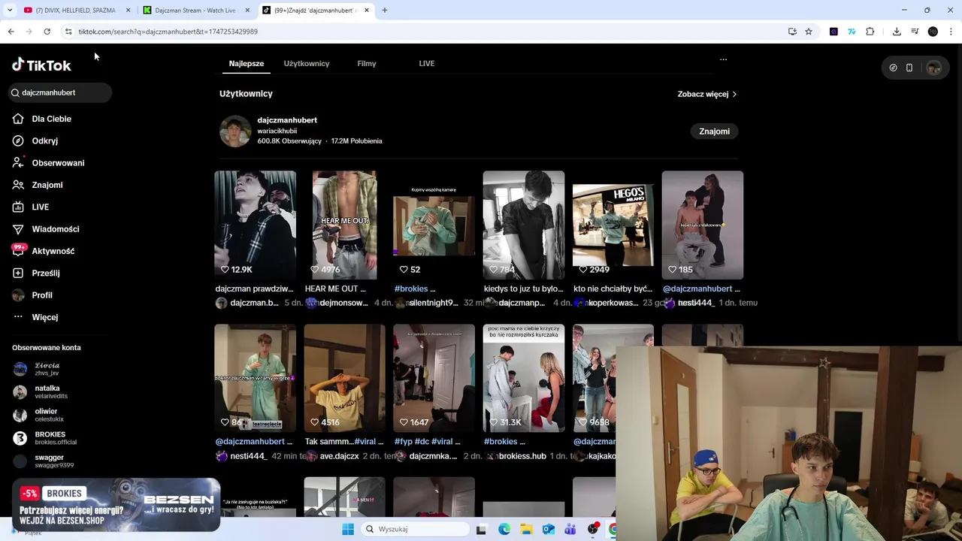This screenshot has height=541, width=962.
Task: Open video with 784 likes
Action: point(524,225)
